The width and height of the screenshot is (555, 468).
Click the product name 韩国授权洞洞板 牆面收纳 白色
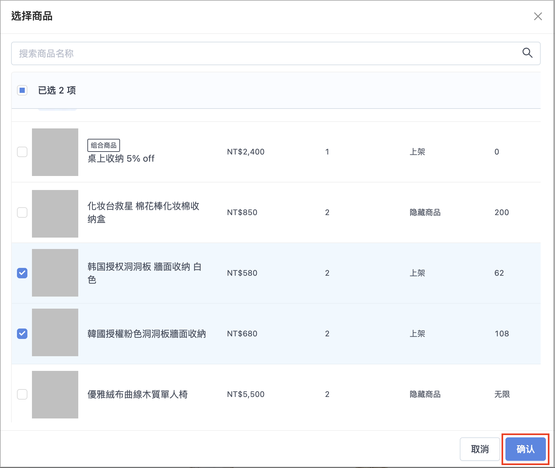(x=144, y=273)
